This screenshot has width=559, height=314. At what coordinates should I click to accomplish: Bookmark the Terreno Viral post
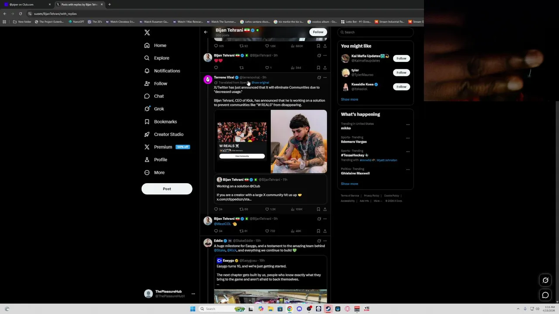pyautogui.click(x=318, y=209)
